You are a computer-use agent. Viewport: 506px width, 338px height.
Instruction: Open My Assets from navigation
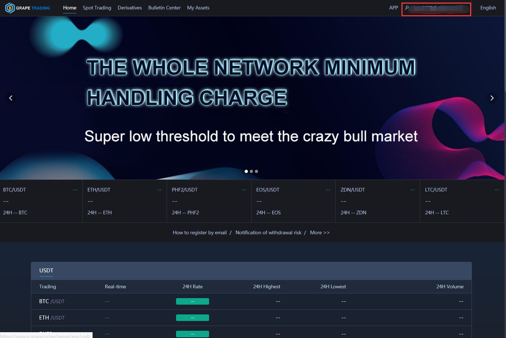coord(198,8)
